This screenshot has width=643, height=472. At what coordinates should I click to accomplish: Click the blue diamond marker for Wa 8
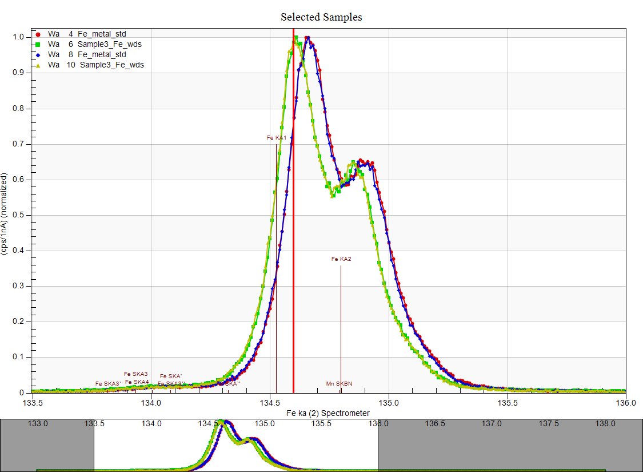coord(38,54)
